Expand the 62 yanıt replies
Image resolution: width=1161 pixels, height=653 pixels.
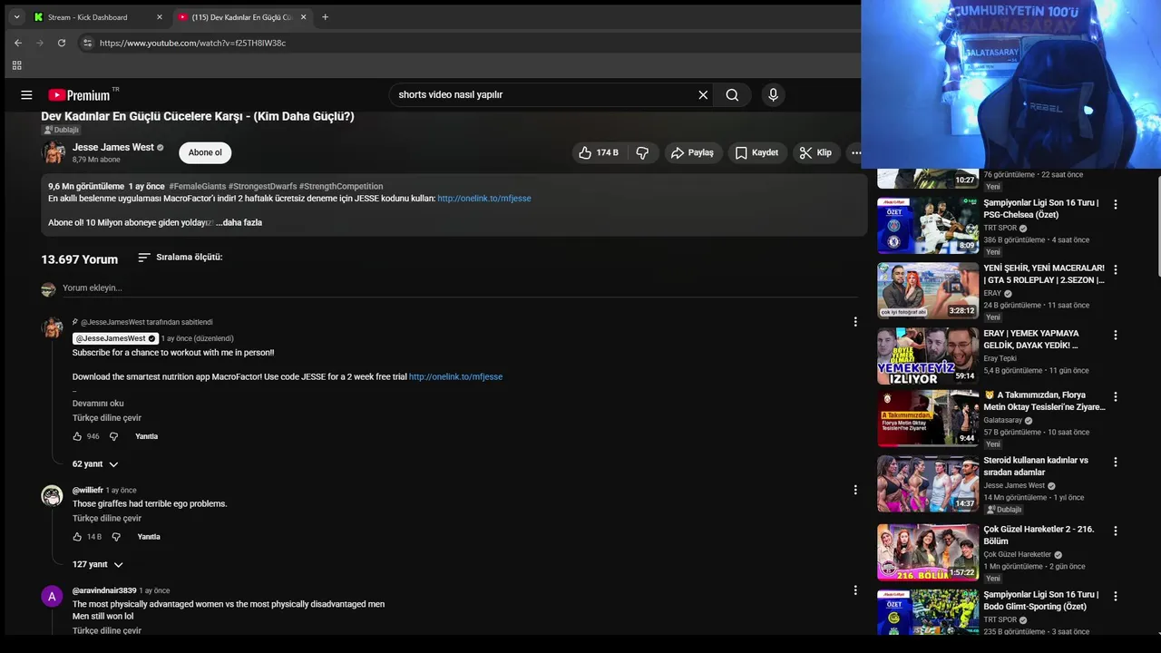coord(95,464)
